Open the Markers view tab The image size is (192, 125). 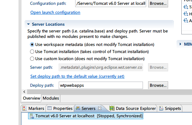(x=34, y=108)
